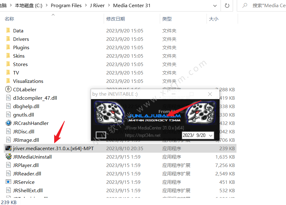This screenshot has height=205, width=286.
Task: Click the JRShellExt.dll file icon
Action: (x=8, y=190)
